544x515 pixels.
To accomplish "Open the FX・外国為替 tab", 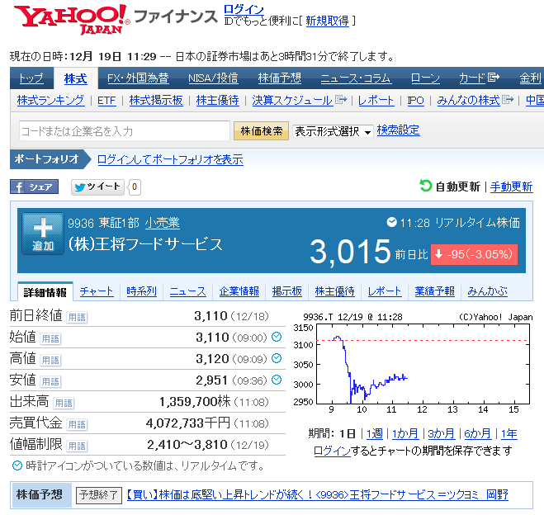I will 138,78.
